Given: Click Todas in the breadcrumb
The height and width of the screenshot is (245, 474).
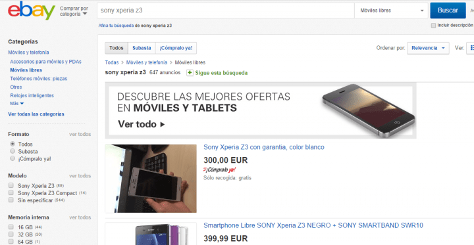Looking at the screenshot, I should coord(111,62).
